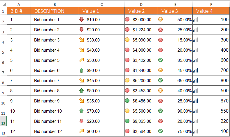This screenshot has height=137, width=230.
Task: Click the yellow exclamation icon beside 50.00%
Action: point(160,19)
